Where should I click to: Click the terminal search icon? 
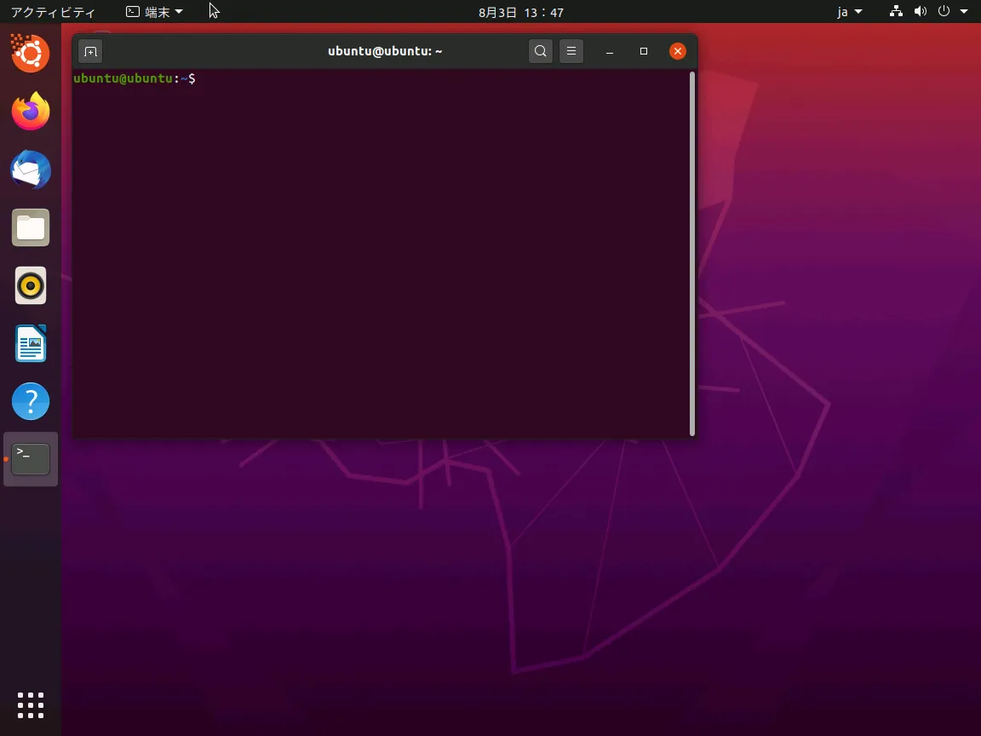[x=540, y=51]
